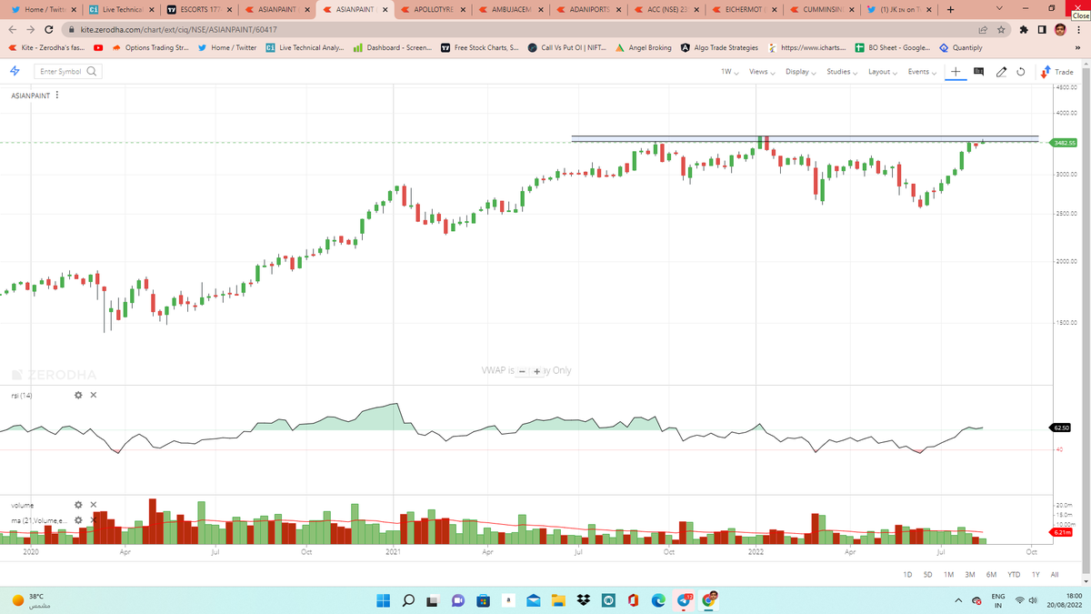Expand Chrome tab search chevron

[1000, 9]
